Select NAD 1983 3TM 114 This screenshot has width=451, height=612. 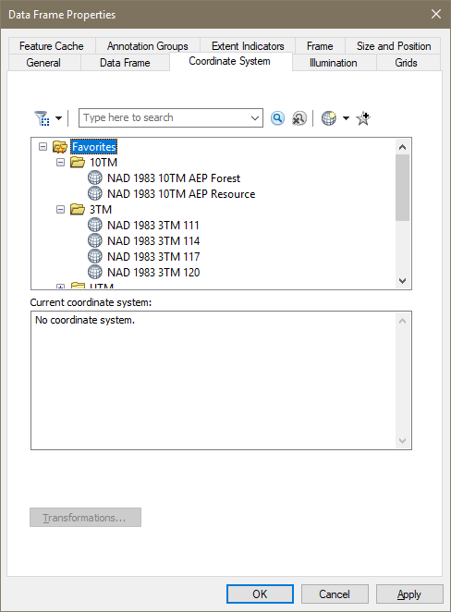153,241
